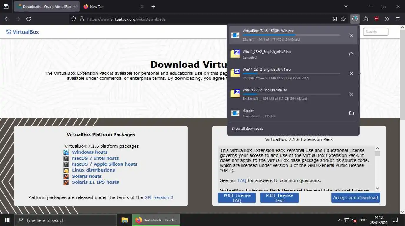Click the muted volume tray icon
This screenshot has height=226, width=405.
(354, 220)
